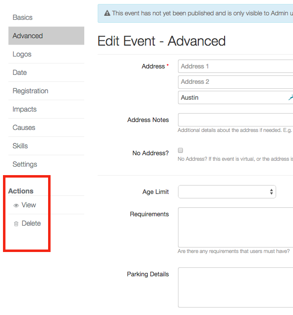Click the warning triangle icon in the alert banner
The image size is (293, 315).
(x=107, y=13)
